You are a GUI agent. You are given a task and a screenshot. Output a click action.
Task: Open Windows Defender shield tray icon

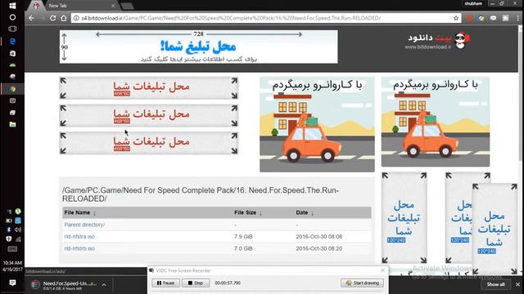(9, 239)
